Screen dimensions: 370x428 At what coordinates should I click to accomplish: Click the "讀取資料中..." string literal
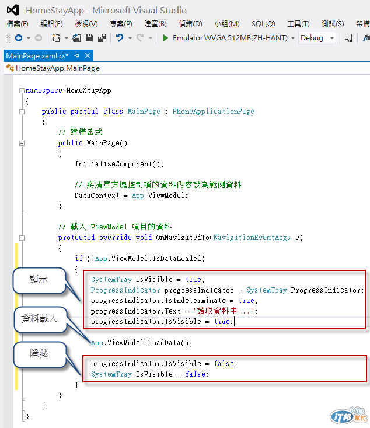pos(224,311)
